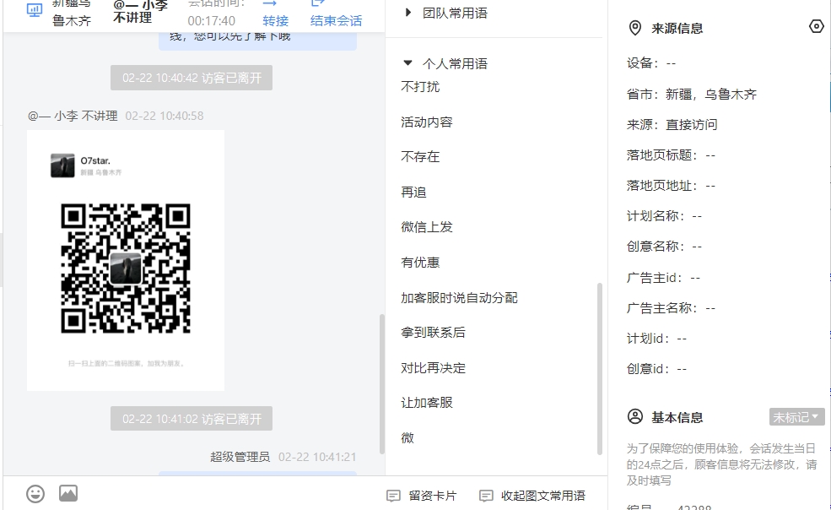The height and width of the screenshot is (510, 831).
Task: Collapse the 个人常用语 section
Action: click(407, 63)
